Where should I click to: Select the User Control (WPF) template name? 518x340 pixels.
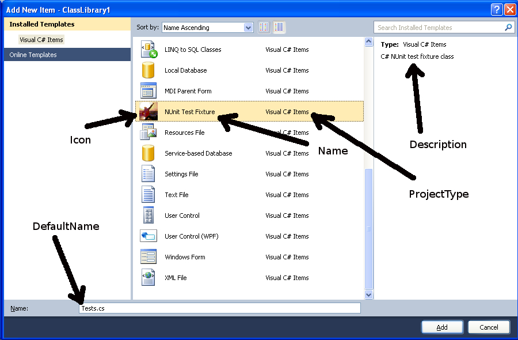[x=192, y=236]
